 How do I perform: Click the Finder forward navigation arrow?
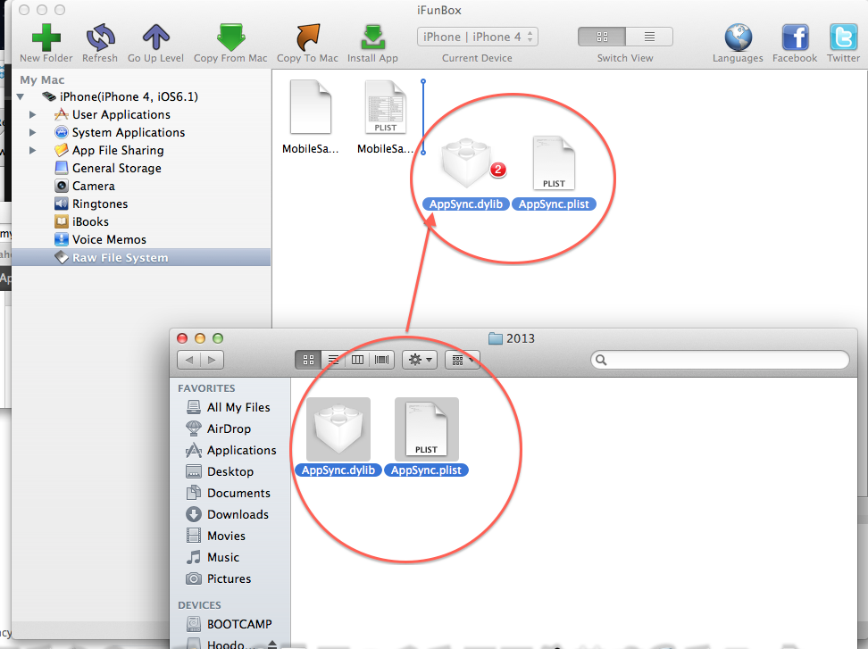point(212,360)
